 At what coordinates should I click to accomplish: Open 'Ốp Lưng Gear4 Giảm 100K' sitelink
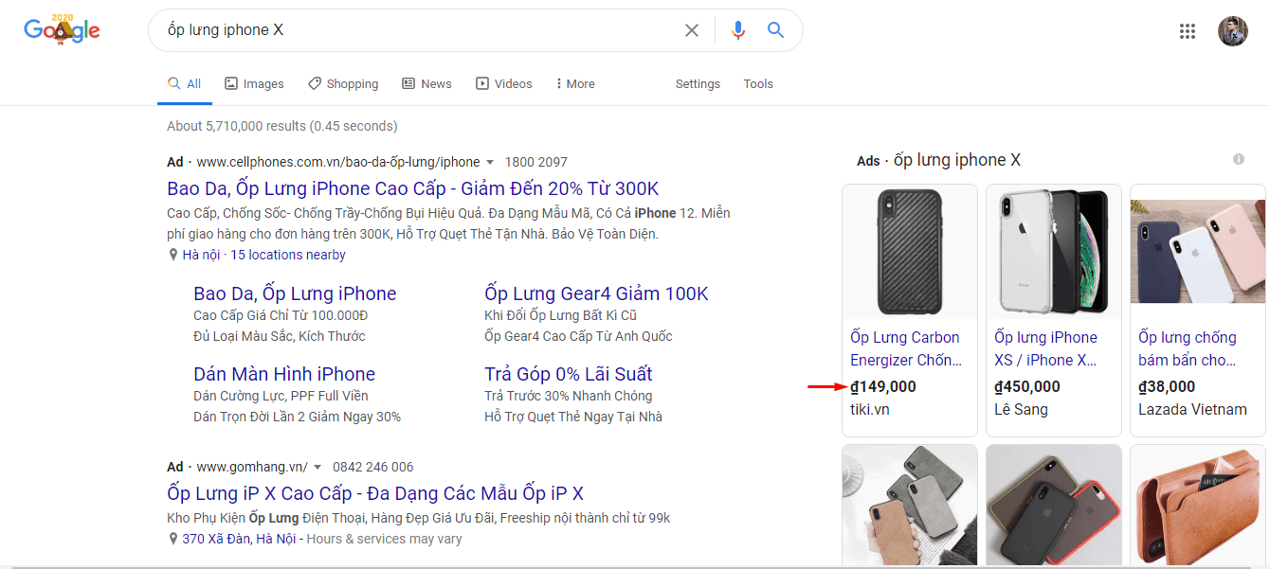click(596, 293)
